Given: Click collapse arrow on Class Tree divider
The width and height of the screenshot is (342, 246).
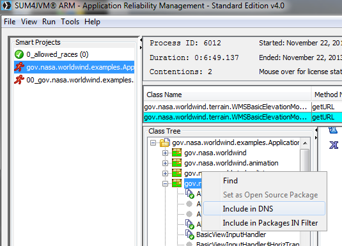Looking at the screenshot, I should pos(316,130).
